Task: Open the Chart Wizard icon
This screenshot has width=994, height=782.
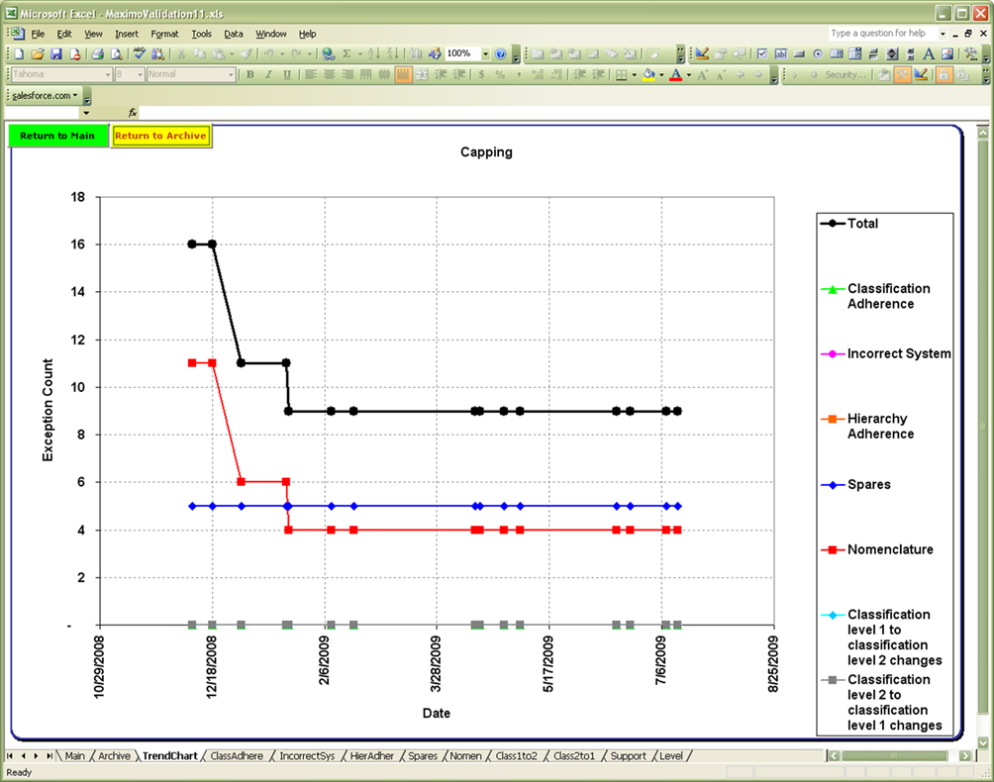Action: (x=416, y=53)
